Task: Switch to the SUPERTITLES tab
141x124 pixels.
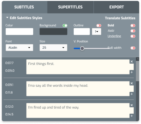Action: tap(70, 7)
